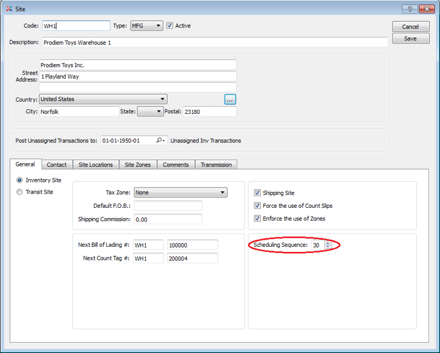The height and width of the screenshot is (353, 440).
Task: Click the Cancel button
Action: 410,27
